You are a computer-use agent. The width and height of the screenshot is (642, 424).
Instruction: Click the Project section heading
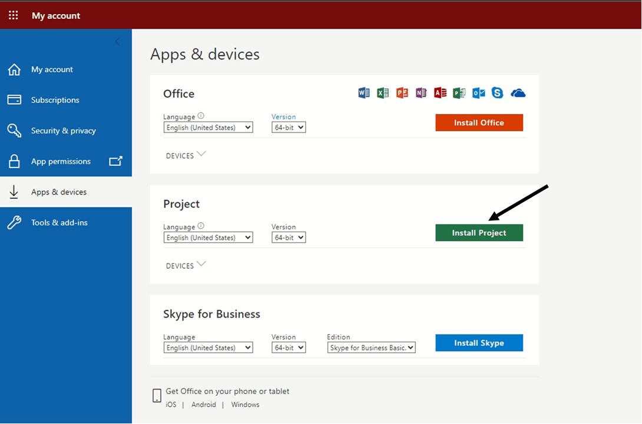click(x=181, y=203)
